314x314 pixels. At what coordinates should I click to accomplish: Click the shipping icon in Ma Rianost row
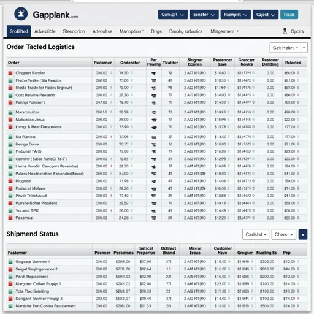tap(154, 137)
